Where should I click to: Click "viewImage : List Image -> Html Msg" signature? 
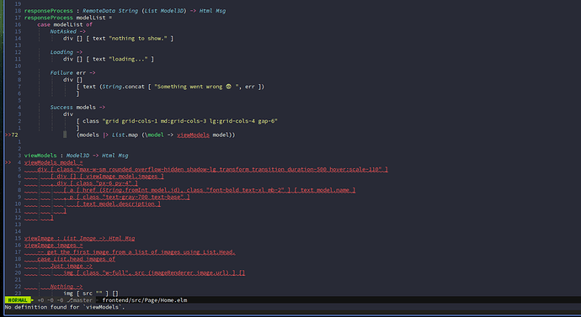(80, 238)
